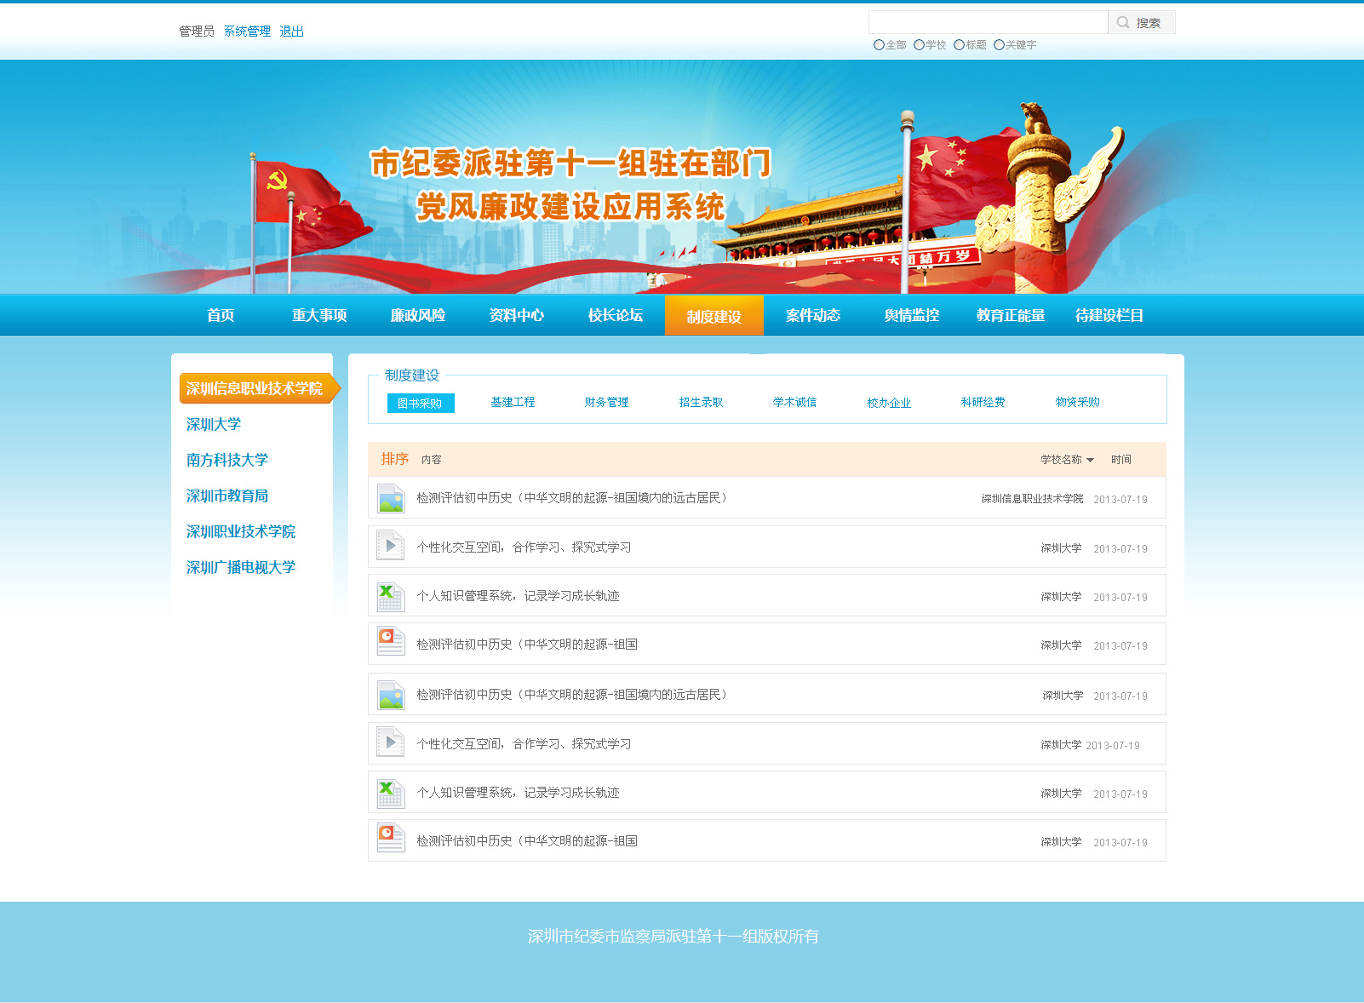
Task: Select the 科研经费 category tab
Action: pos(983,402)
